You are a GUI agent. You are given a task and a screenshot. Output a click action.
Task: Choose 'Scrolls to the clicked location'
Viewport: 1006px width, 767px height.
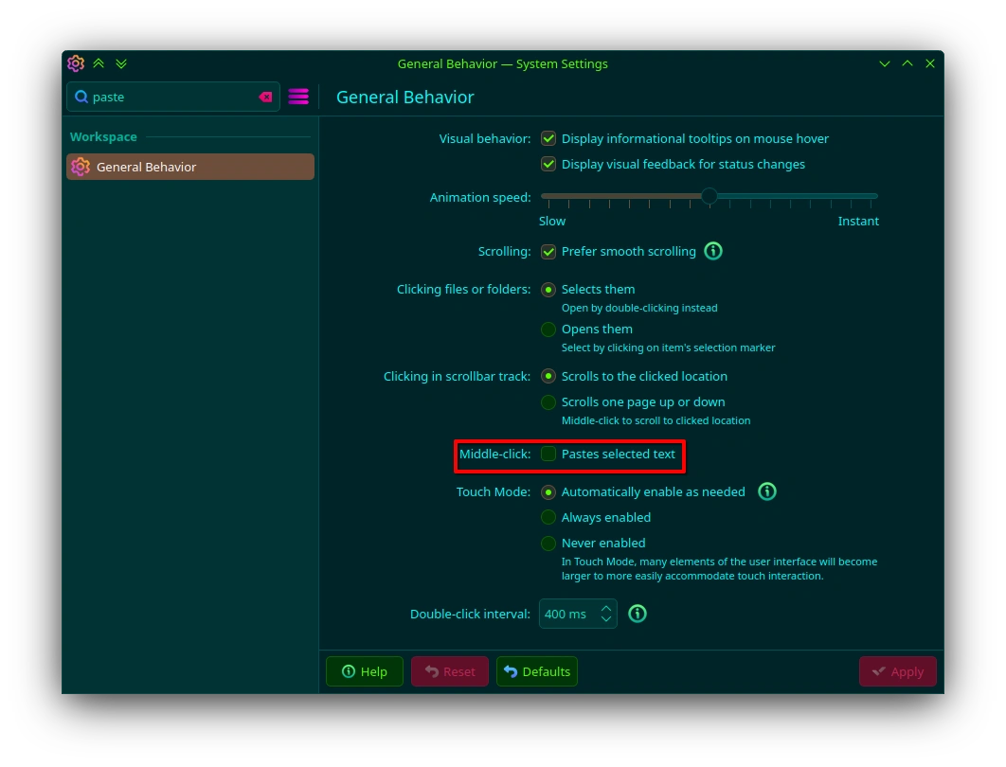(548, 377)
